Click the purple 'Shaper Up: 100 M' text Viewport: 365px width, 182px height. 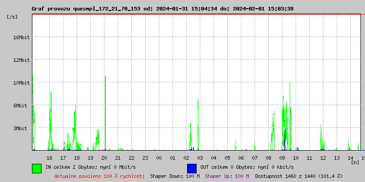tap(227, 176)
